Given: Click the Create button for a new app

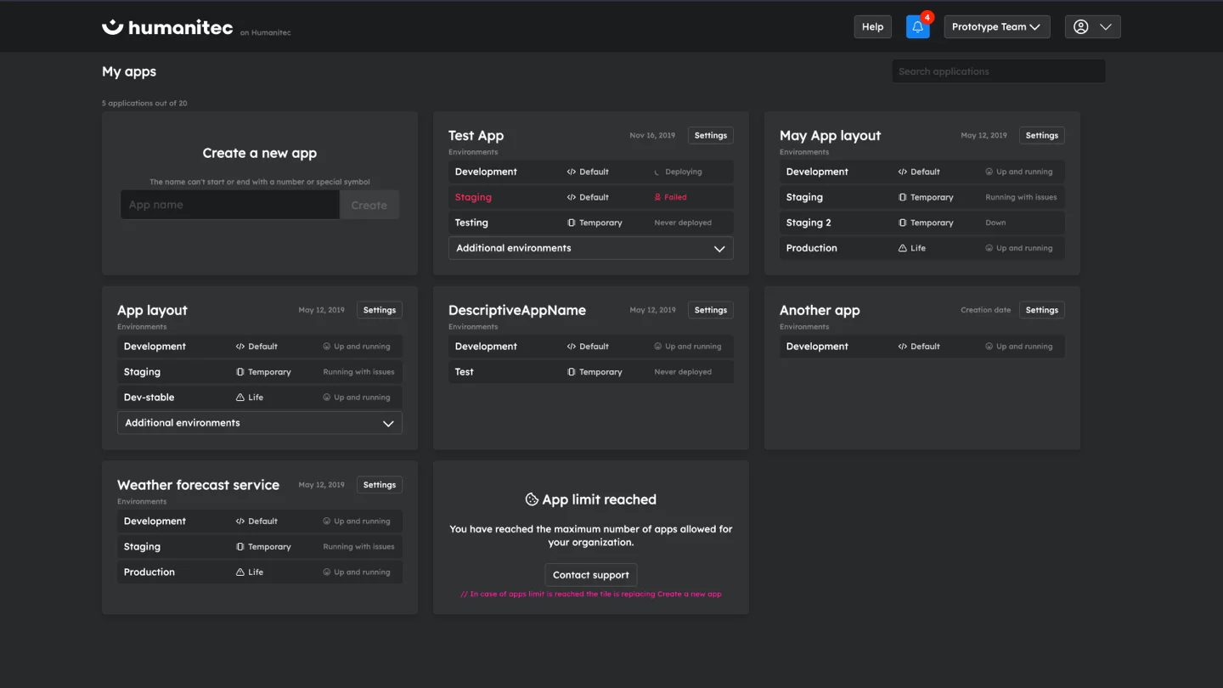Looking at the screenshot, I should pos(369,204).
